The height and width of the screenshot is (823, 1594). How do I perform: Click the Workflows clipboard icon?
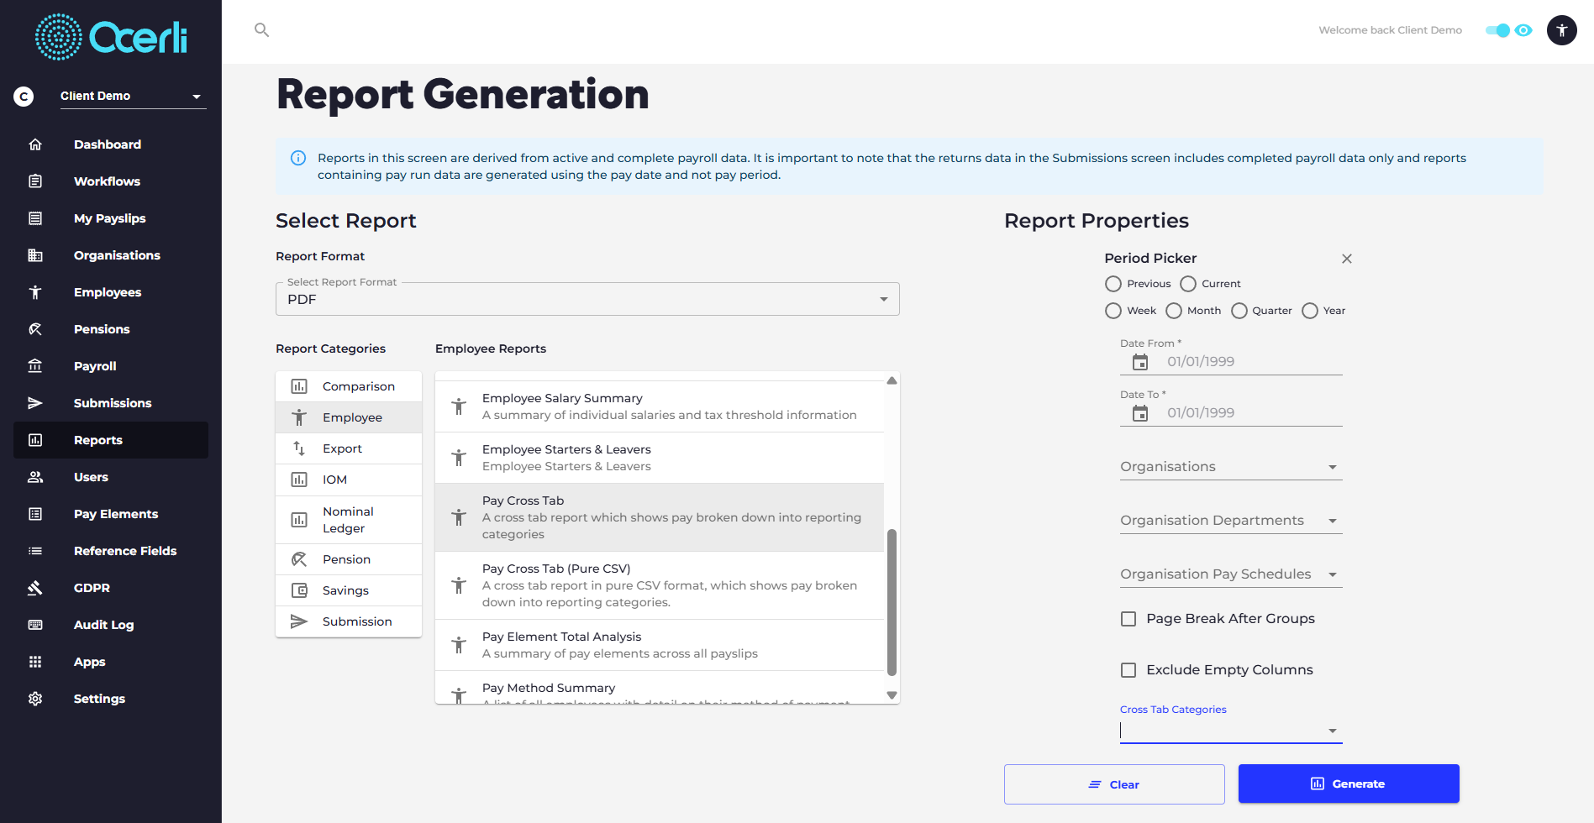35,181
